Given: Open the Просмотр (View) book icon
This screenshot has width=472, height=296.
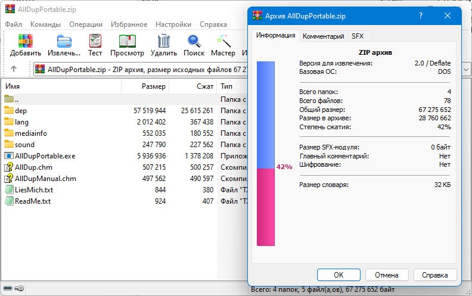Looking at the screenshot, I should [x=128, y=41].
